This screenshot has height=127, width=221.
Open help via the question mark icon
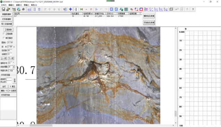(193, 9)
